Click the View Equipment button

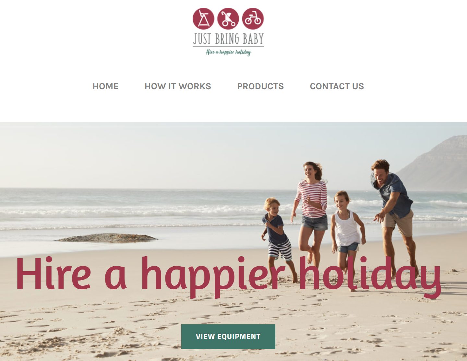pos(228,337)
